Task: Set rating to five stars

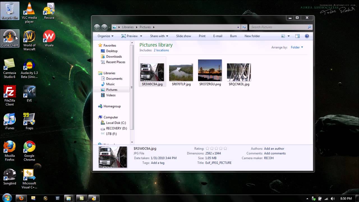Action: 225,148
